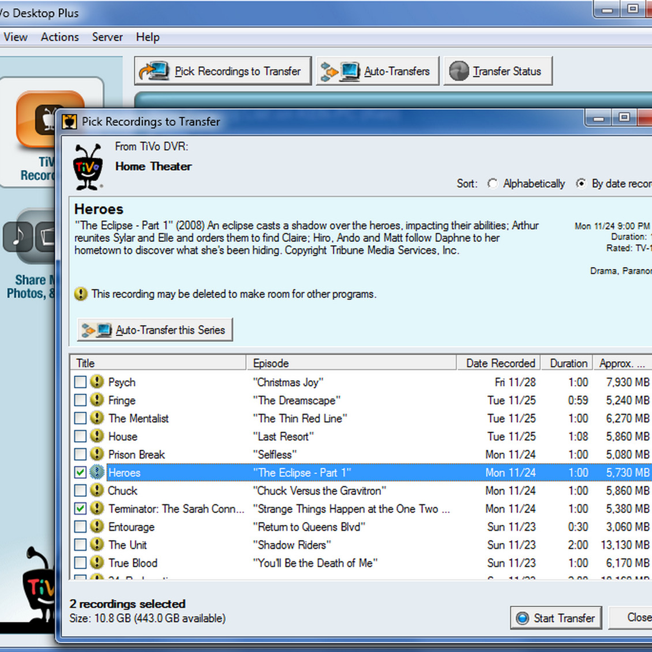Click the 13,130 MB size value
Viewport: 652px width, 652px height.
[x=625, y=545]
